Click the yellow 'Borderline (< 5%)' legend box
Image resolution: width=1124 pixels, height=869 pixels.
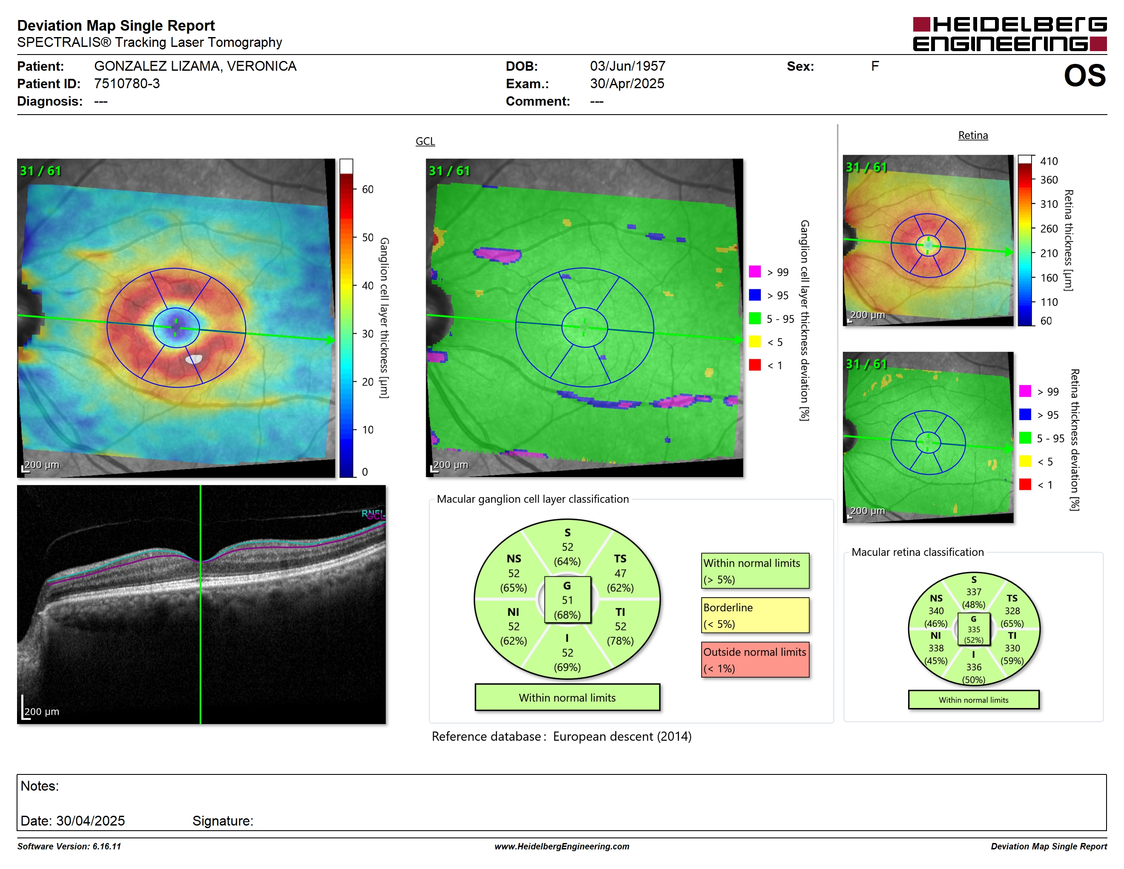click(755, 615)
